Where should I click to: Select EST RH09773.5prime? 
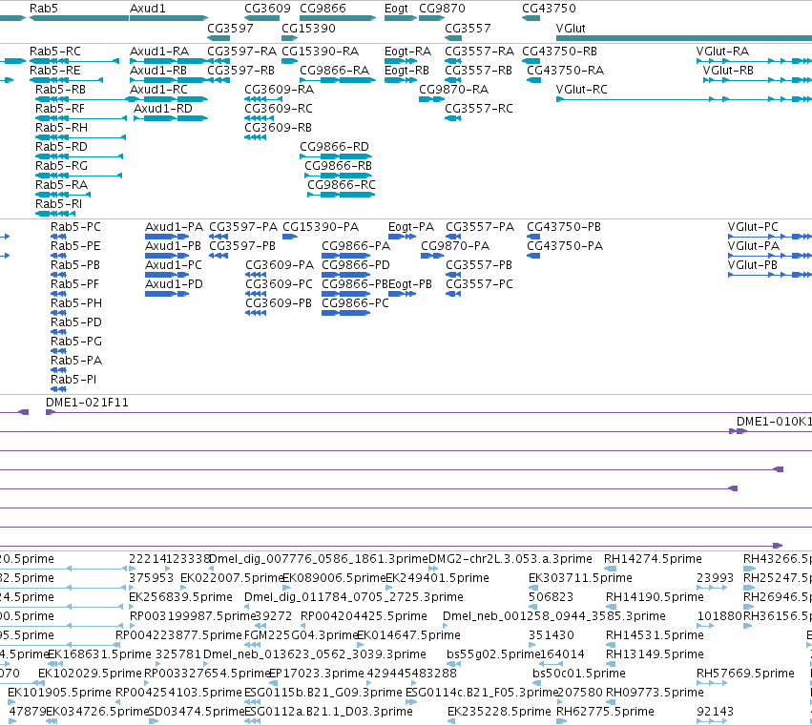pos(656,693)
